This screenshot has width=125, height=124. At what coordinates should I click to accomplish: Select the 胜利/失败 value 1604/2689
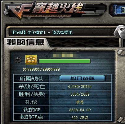(80, 94)
